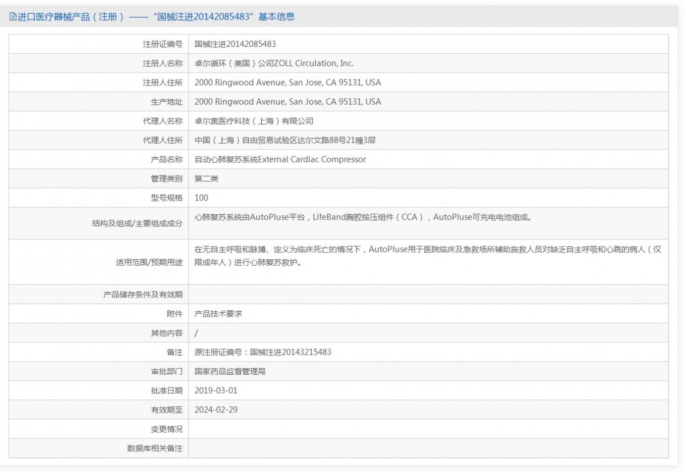
Task: Click the slash value in 其他内容 row
Action: (196, 333)
